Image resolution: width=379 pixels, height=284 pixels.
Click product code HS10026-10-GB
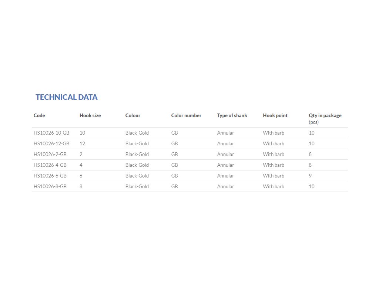[51, 133]
